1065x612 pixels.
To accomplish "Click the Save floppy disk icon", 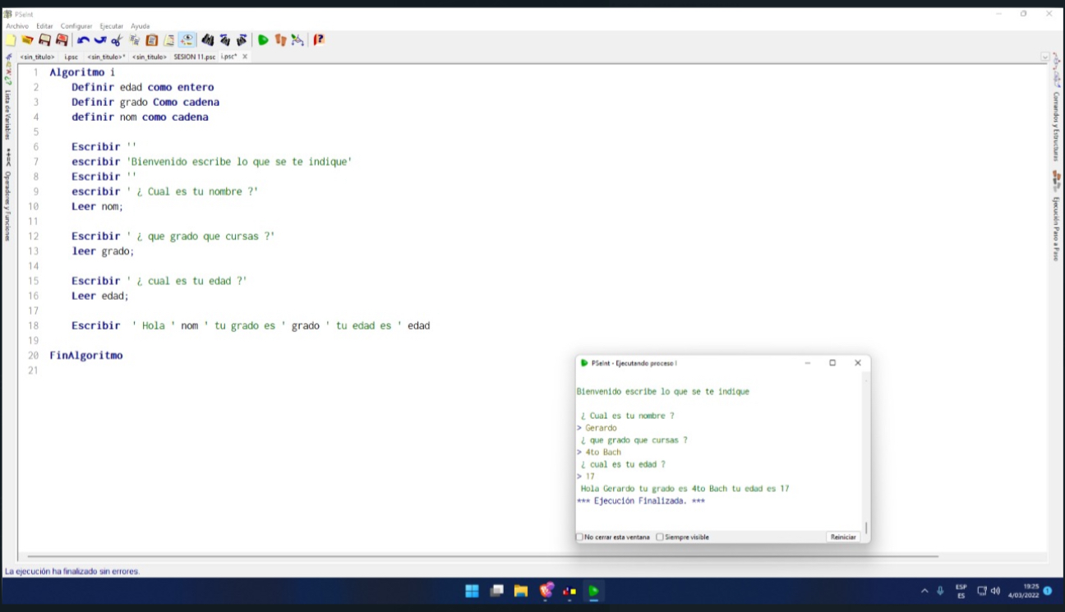I will 44,39.
